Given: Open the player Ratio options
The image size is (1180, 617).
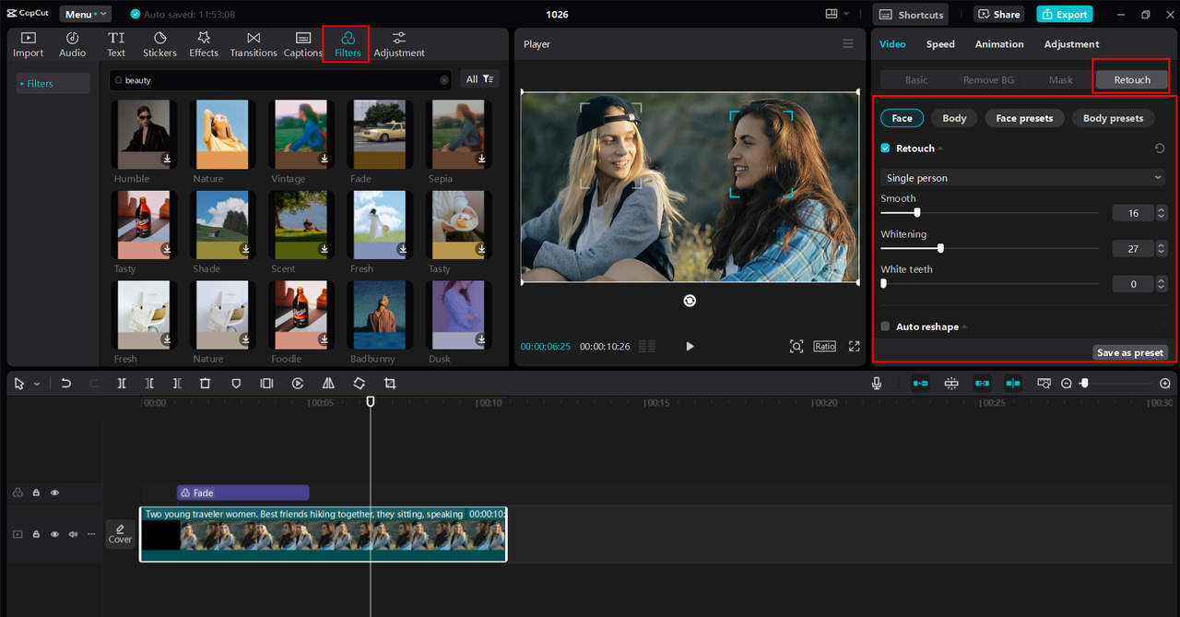Looking at the screenshot, I should pos(824,346).
